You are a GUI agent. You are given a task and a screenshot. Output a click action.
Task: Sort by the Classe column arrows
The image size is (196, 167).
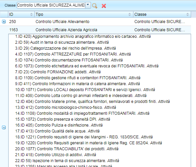(x=187, y=14)
